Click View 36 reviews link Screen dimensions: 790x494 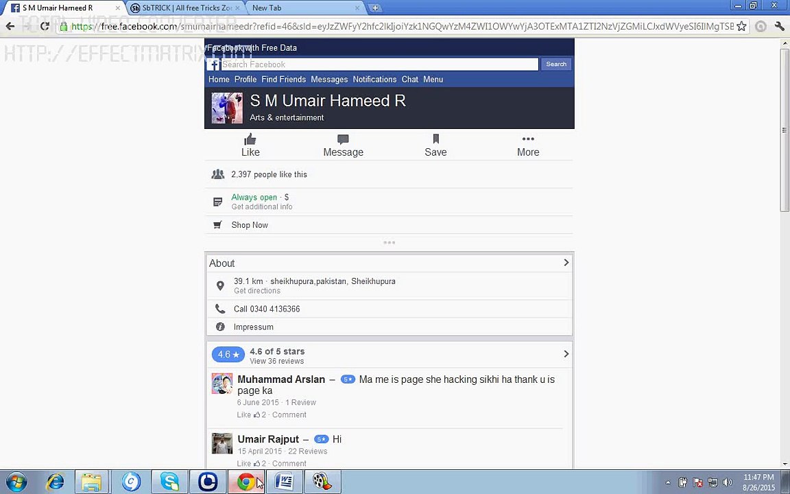(276, 361)
